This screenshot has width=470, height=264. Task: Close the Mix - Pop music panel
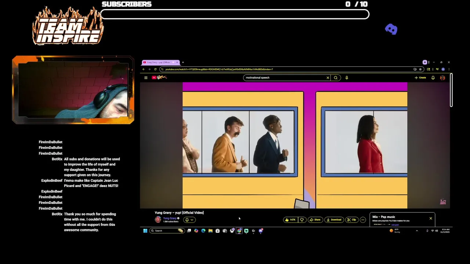[x=431, y=219]
